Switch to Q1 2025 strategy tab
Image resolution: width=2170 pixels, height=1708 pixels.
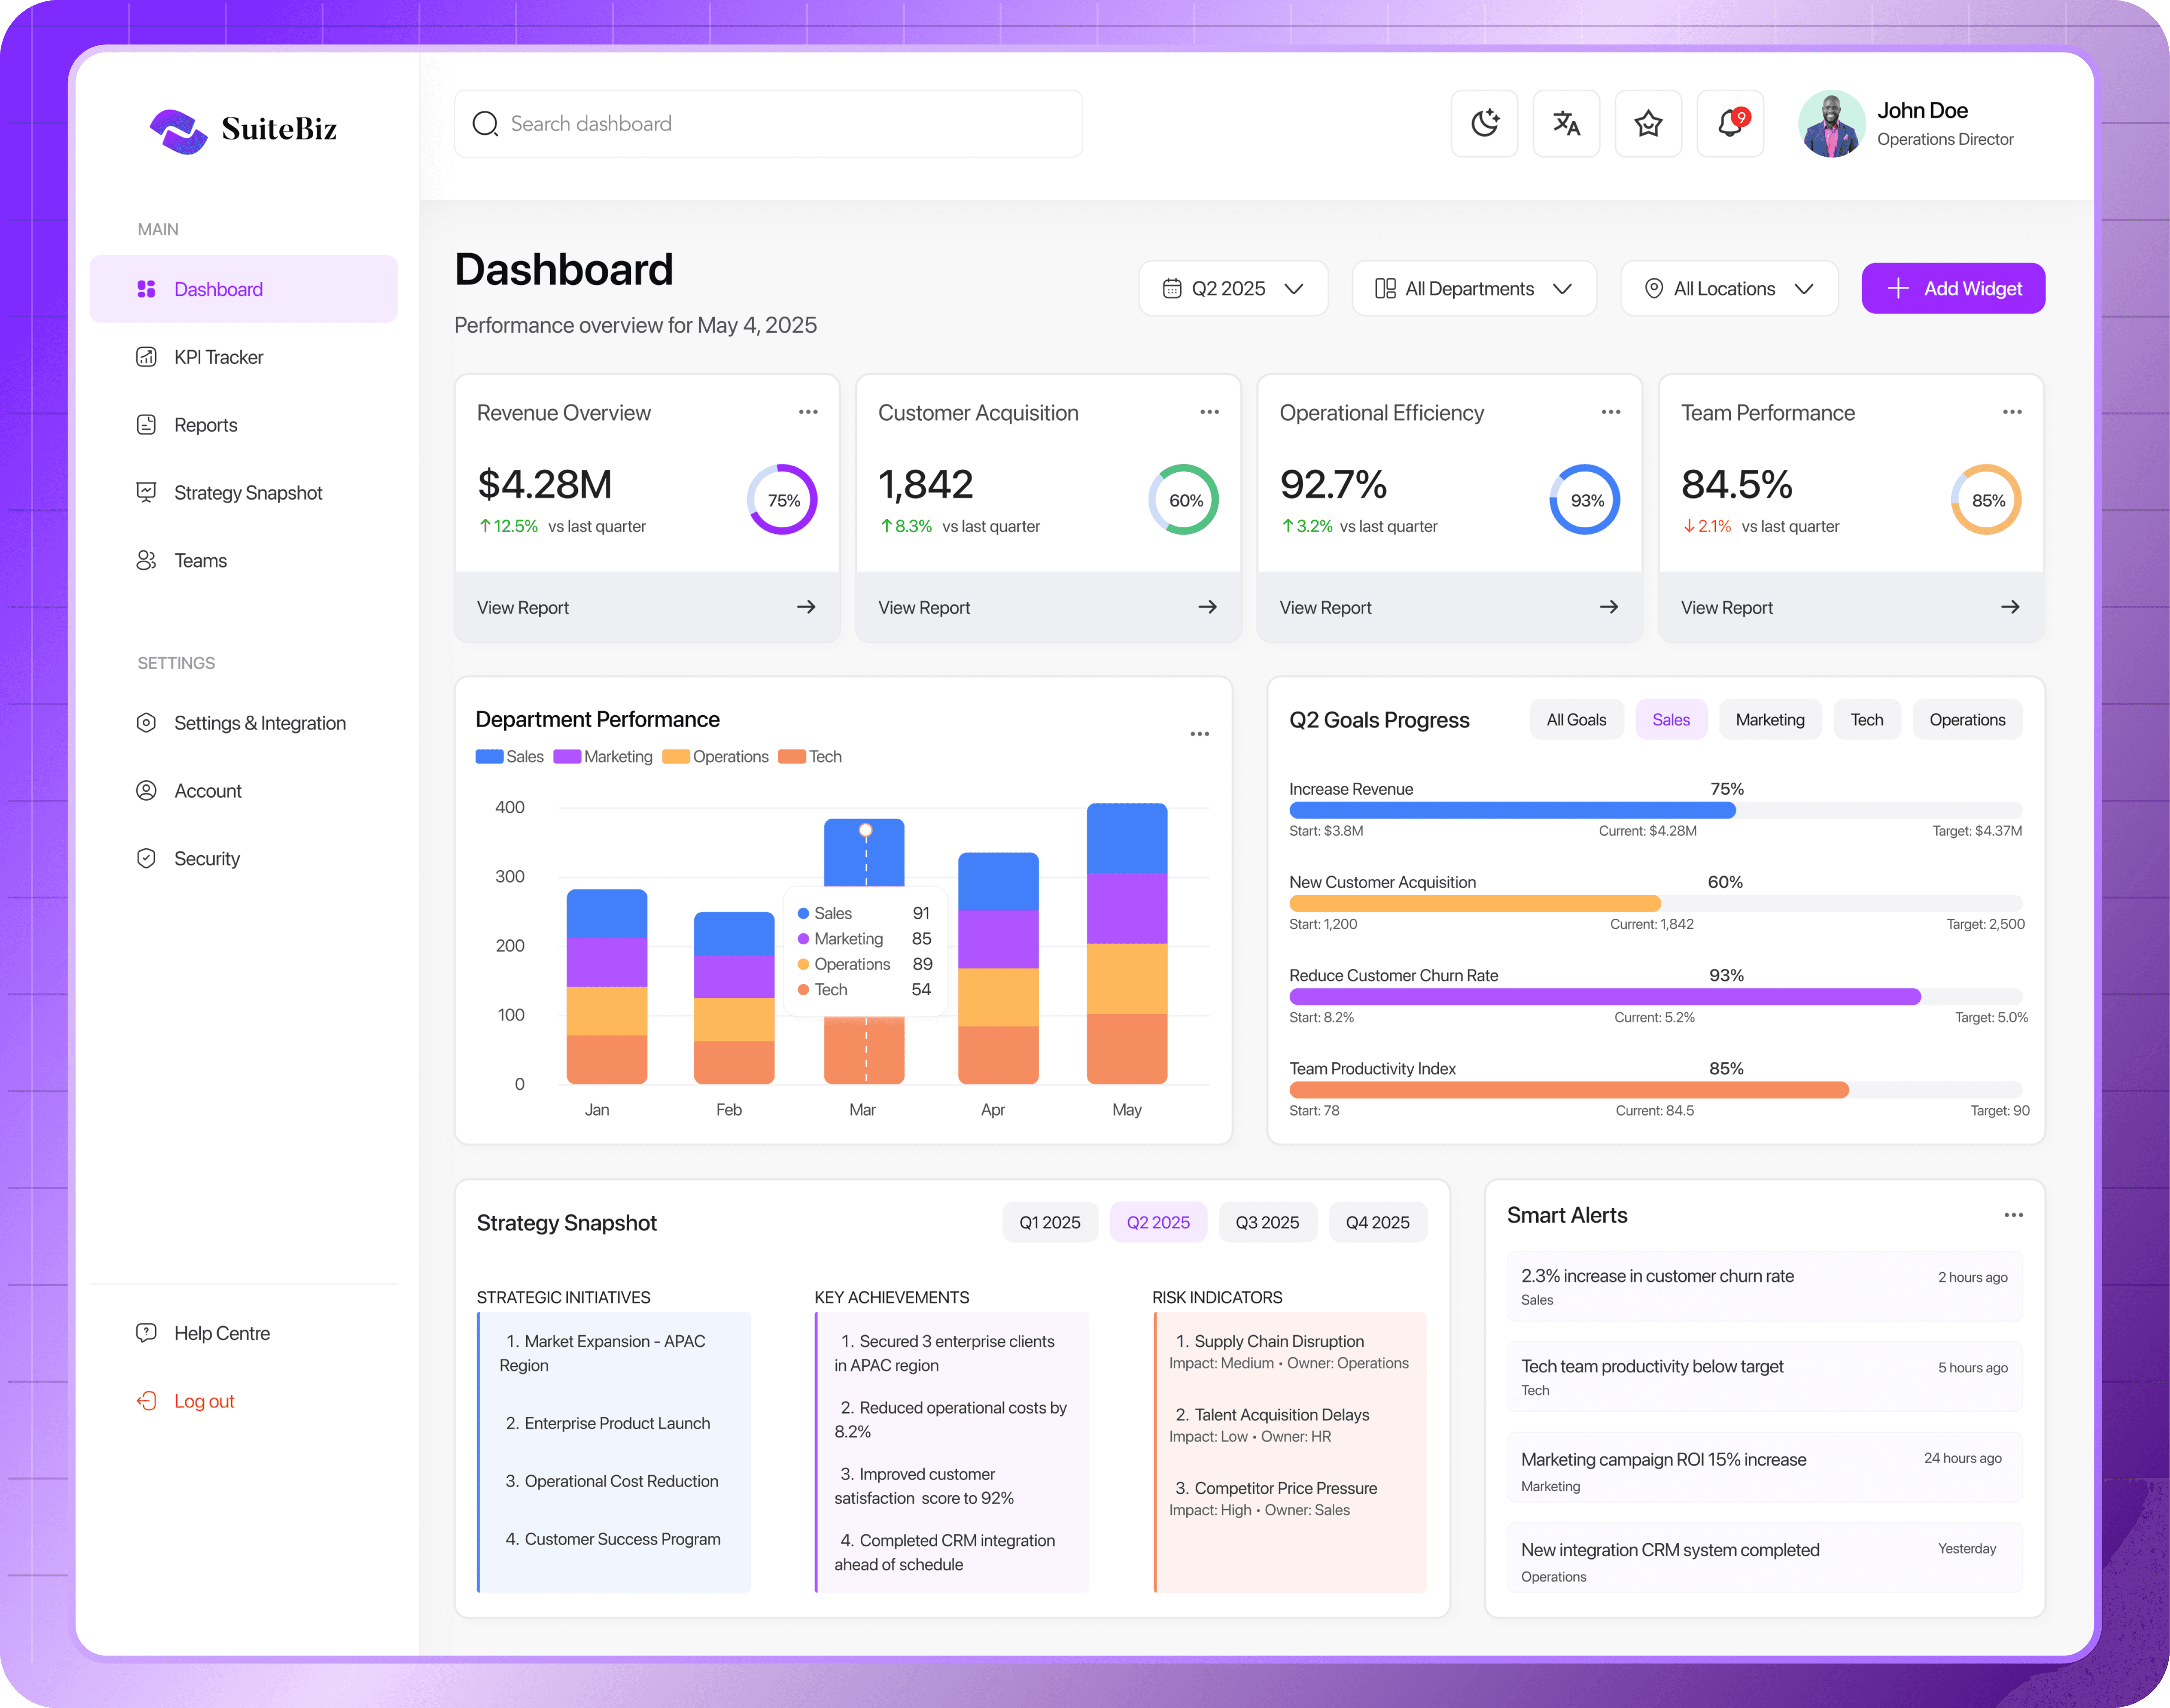pyautogui.click(x=1050, y=1222)
